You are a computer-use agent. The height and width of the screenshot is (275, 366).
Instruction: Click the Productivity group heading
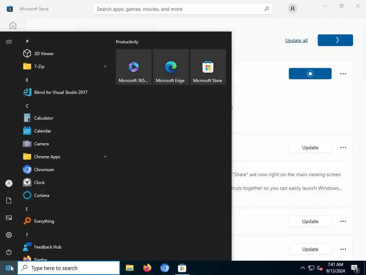127,42
